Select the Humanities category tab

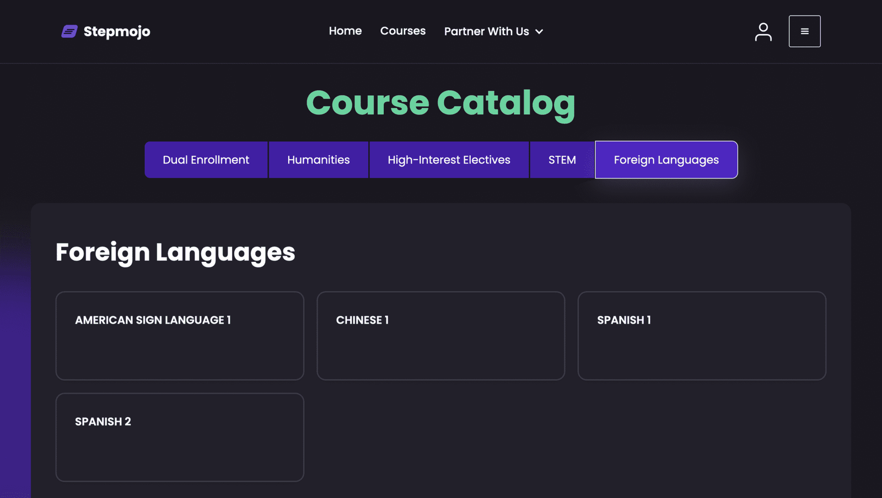(x=318, y=160)
